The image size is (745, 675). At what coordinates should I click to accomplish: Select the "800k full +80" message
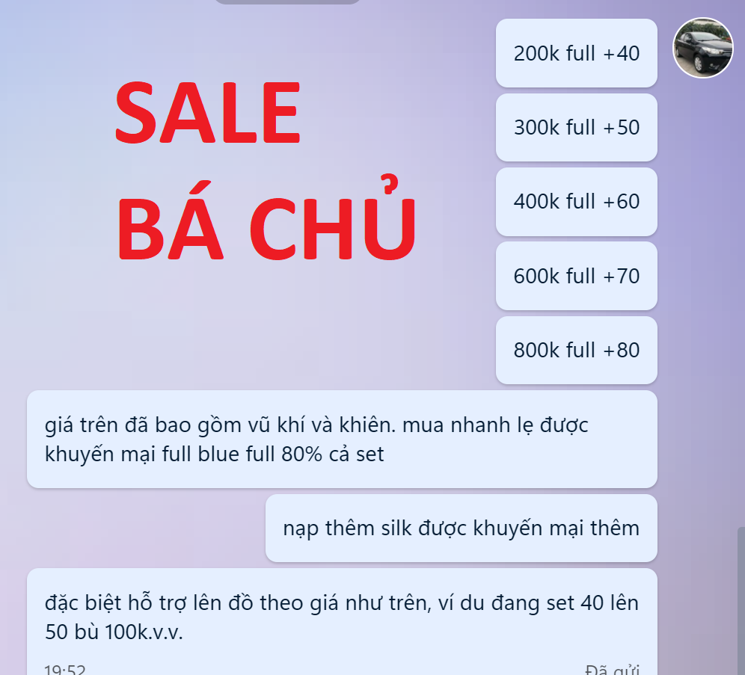[x=577, y=350]
